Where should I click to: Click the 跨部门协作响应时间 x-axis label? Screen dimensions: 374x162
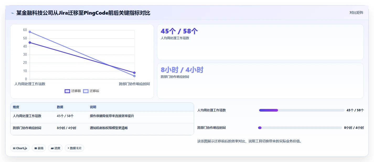tap(134, 84)
